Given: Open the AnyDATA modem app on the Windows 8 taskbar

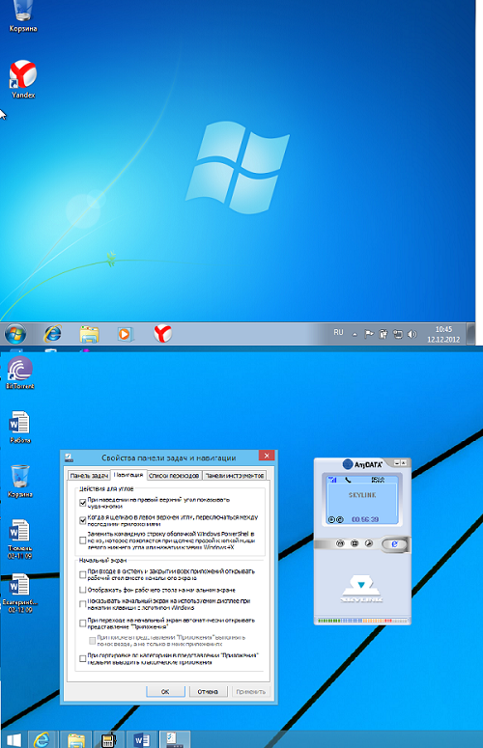Looking at the screenshot, I should point(109,739).
